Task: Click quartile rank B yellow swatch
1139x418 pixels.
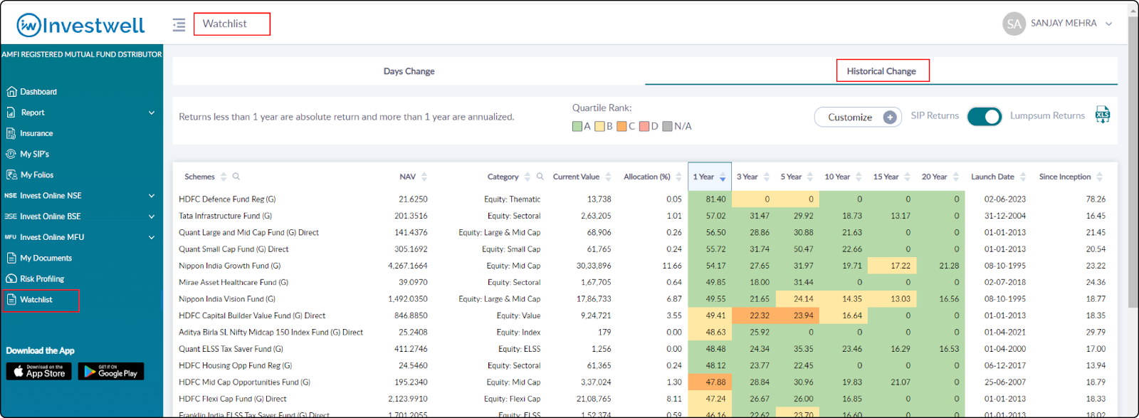Action: (599, 126)
